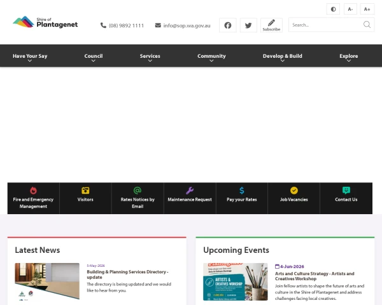Viewport: 382px width, 305px height.
Task: Open the Building & Planning Services Directory article
Action: point(127,274)
